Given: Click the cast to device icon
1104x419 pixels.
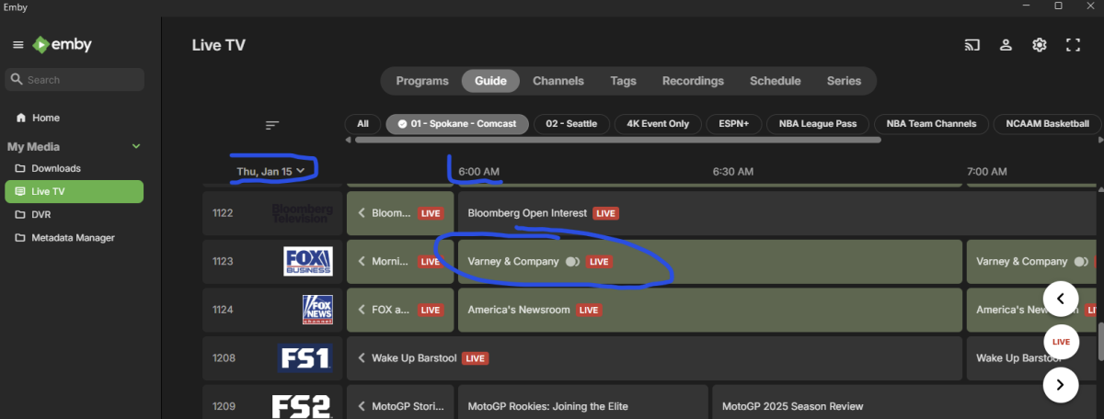Looking at the screenshot, I should pos(972,45).
